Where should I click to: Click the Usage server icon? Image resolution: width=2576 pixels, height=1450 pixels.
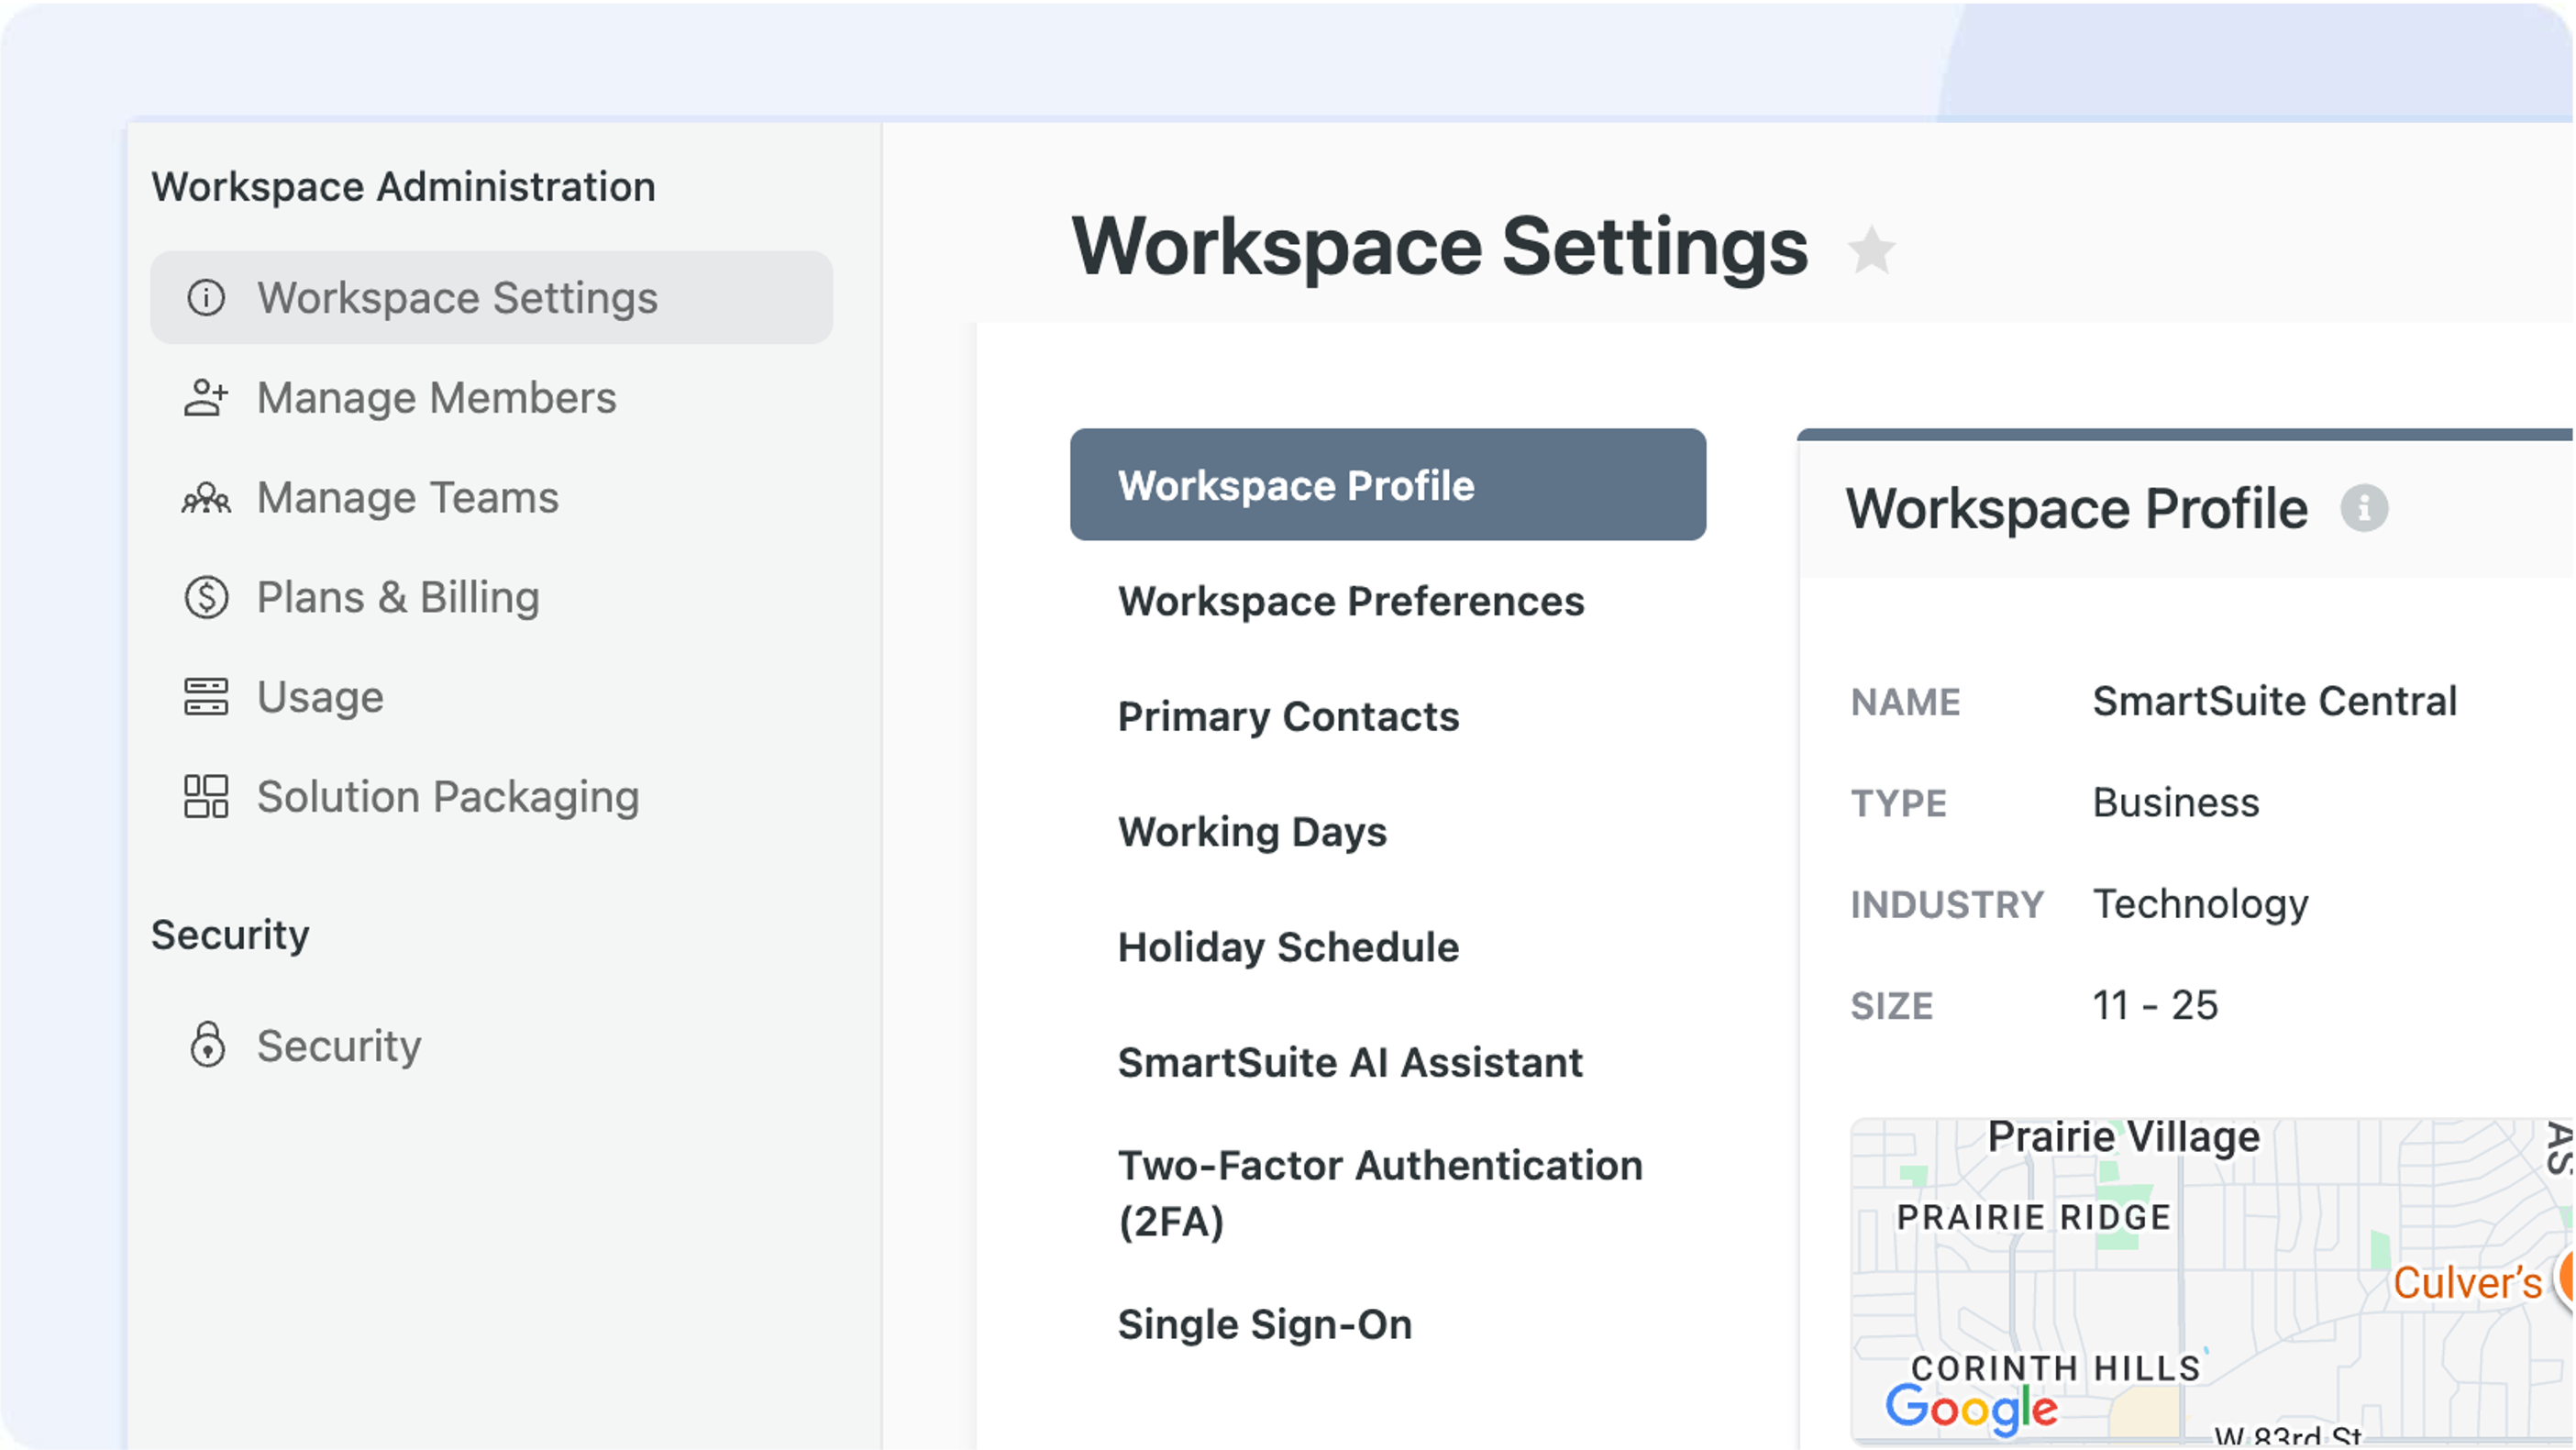[206, 697]
